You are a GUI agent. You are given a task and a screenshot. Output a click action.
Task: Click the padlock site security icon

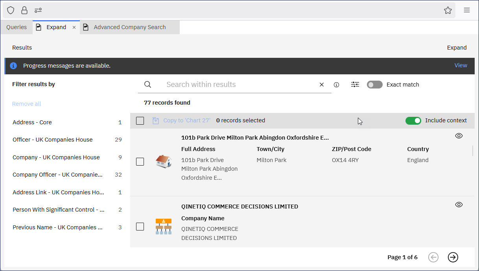[x=24, y=10]
